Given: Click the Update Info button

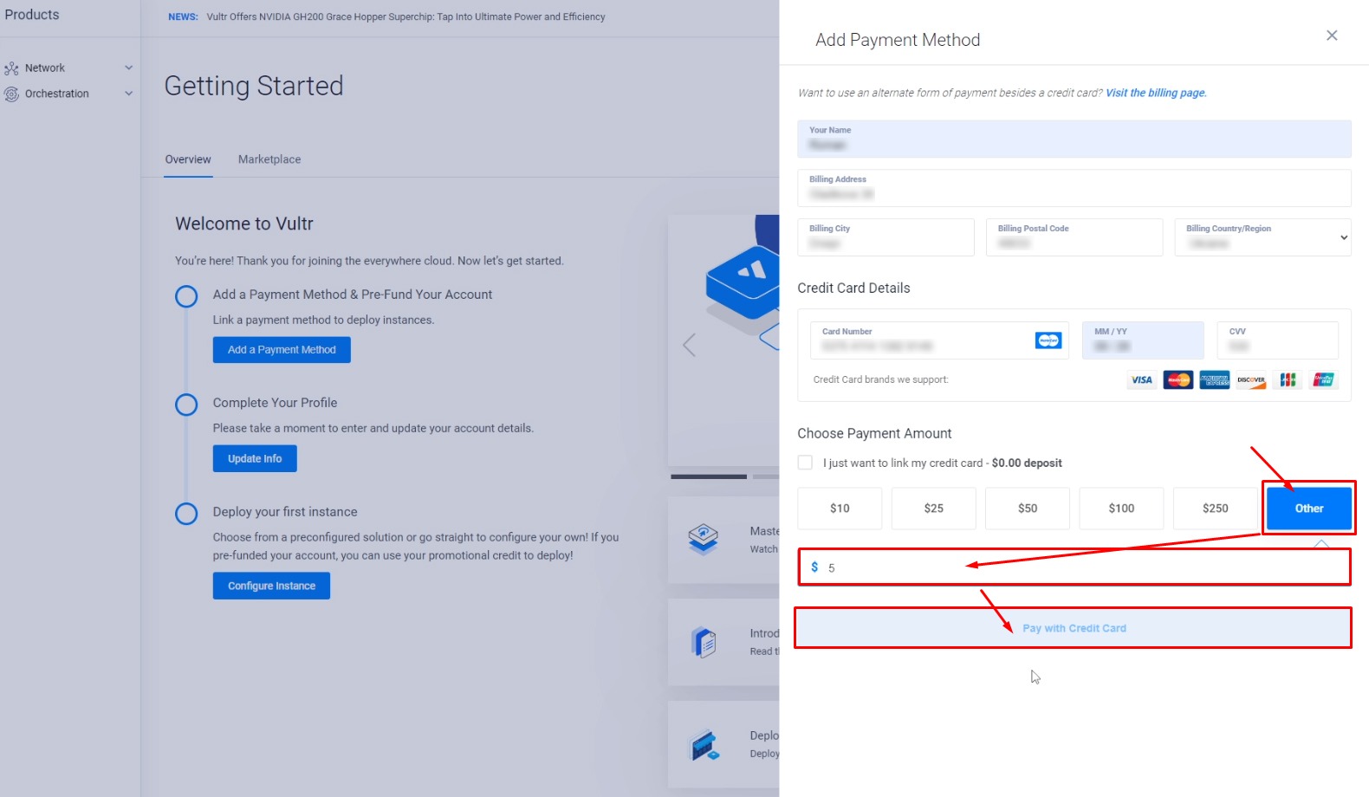Looking at the screenshot, I should (255, 458).
